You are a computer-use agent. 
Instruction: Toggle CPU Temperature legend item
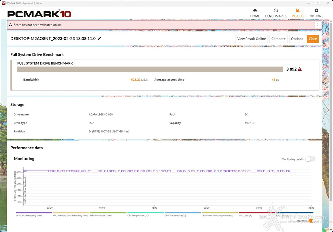coord(145,214)
